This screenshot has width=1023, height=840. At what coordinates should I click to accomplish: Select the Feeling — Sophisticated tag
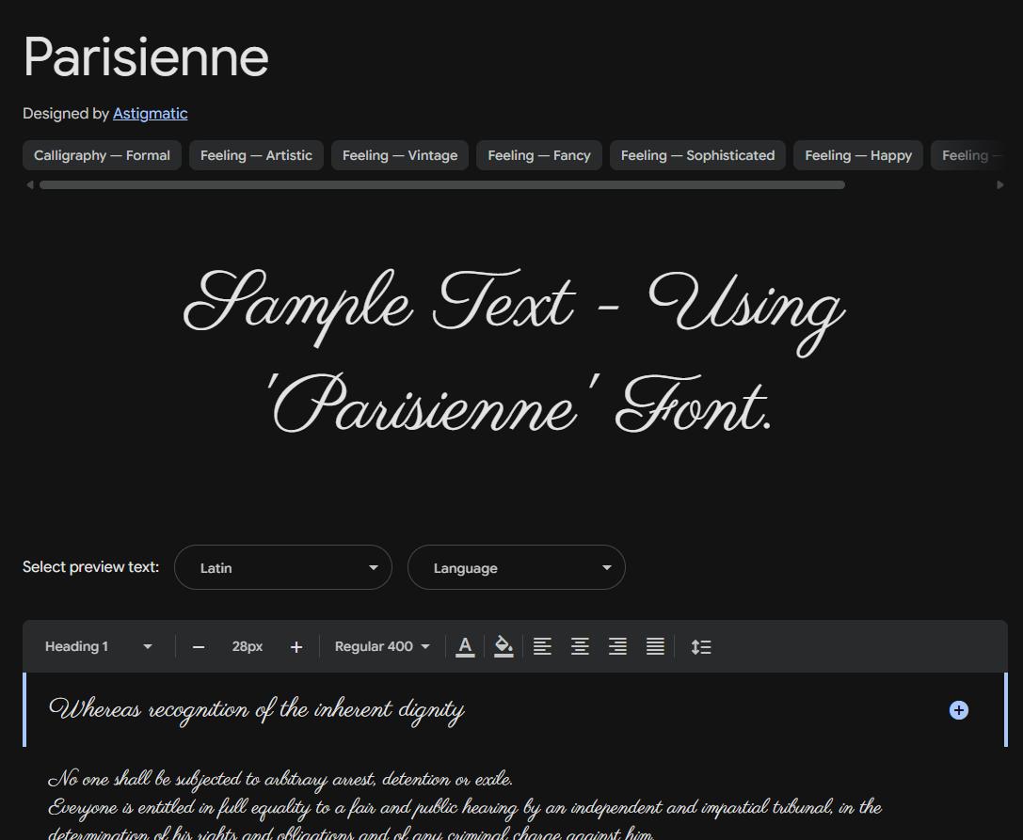click(697, 155)
